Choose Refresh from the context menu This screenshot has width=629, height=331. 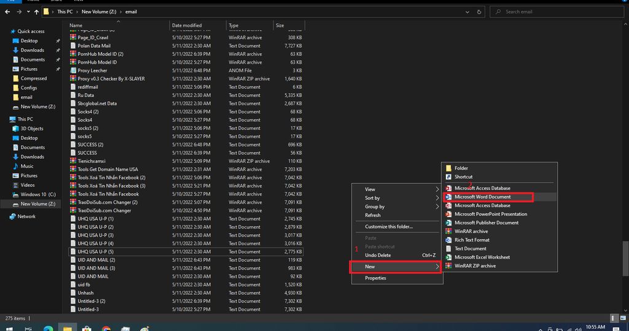pos(397,215)
